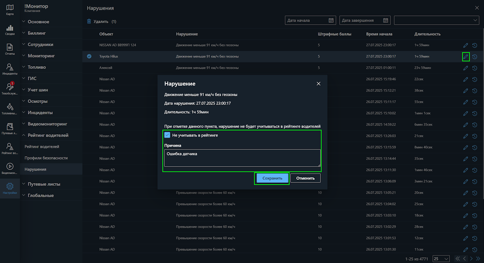Viewport: 484px width, 263px height.
Task: Click the Отменить button
Action: (x=305, y=178)
